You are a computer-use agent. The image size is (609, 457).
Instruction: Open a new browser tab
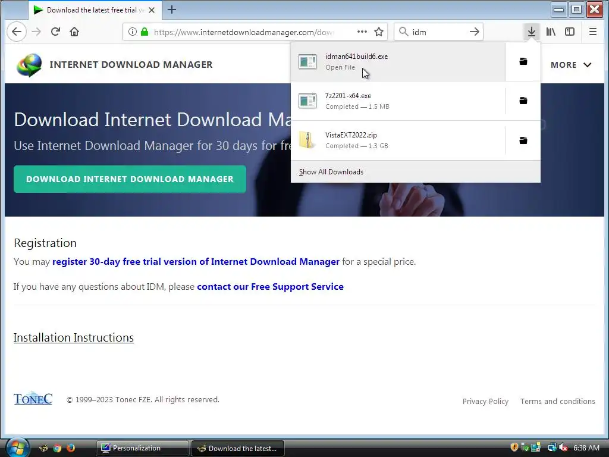(x=172, y=10)
